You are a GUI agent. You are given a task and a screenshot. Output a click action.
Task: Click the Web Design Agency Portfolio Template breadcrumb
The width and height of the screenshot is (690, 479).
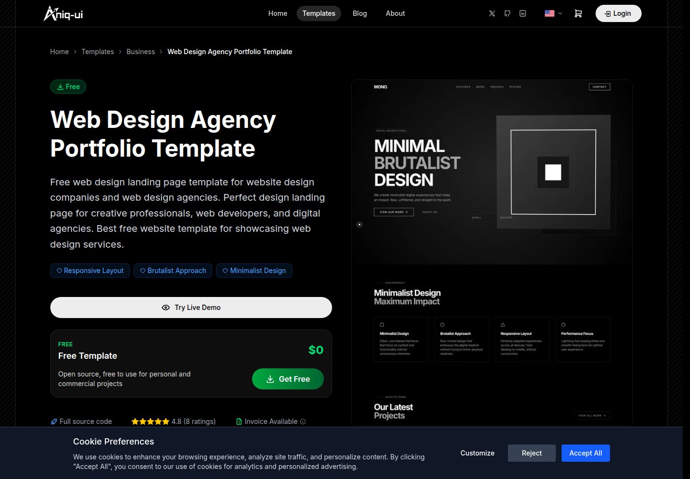(x=230, y=52)
